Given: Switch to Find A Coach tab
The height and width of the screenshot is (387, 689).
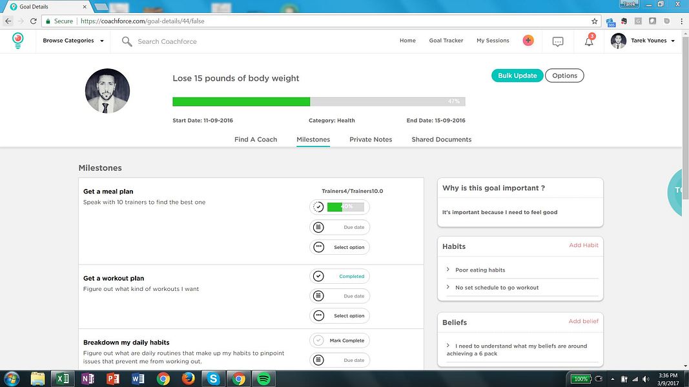Looking at the screenshot, I should [x=256, y=139].
